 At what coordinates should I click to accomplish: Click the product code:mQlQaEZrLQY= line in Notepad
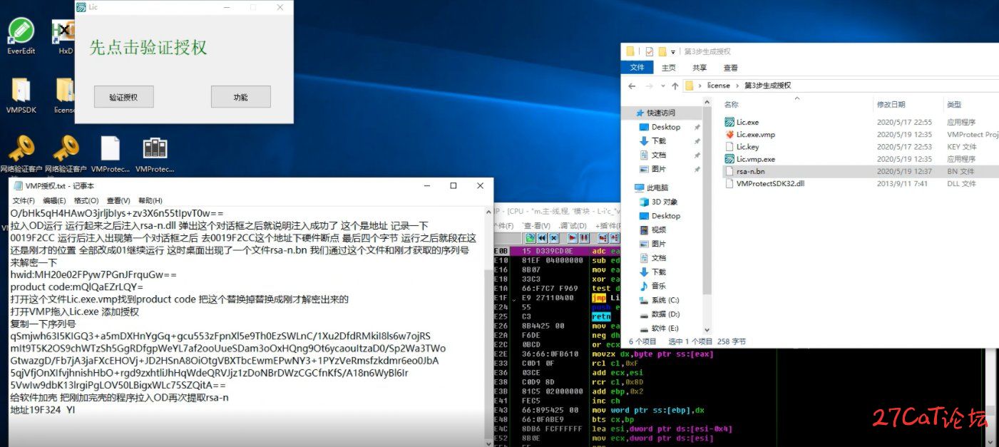pyautogui.click(x=77, y=287)
